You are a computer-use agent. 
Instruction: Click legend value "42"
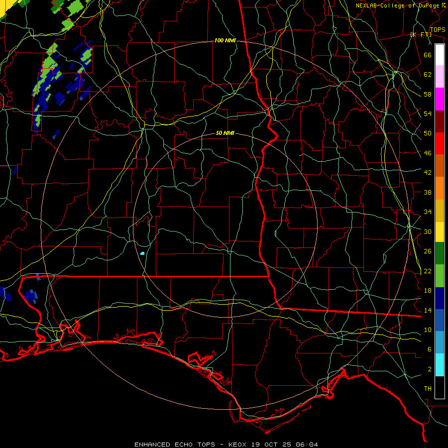(x=428, y=173)
